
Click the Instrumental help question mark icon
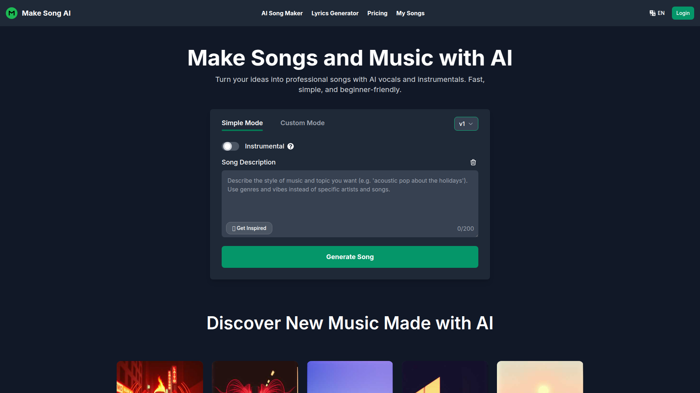click(x=291, y=146)
